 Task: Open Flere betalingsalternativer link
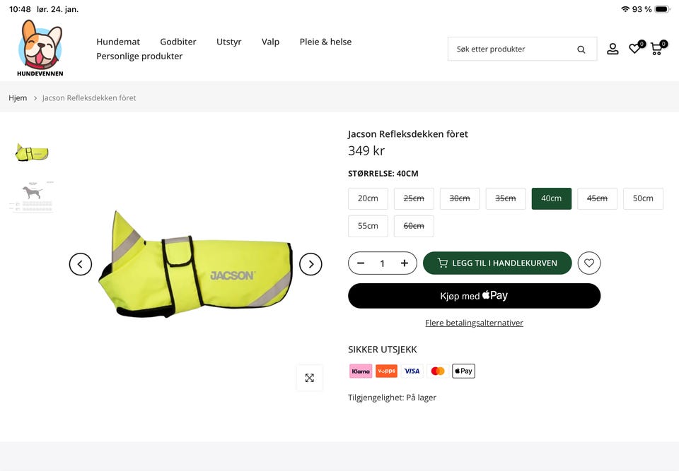coord(474,323)
